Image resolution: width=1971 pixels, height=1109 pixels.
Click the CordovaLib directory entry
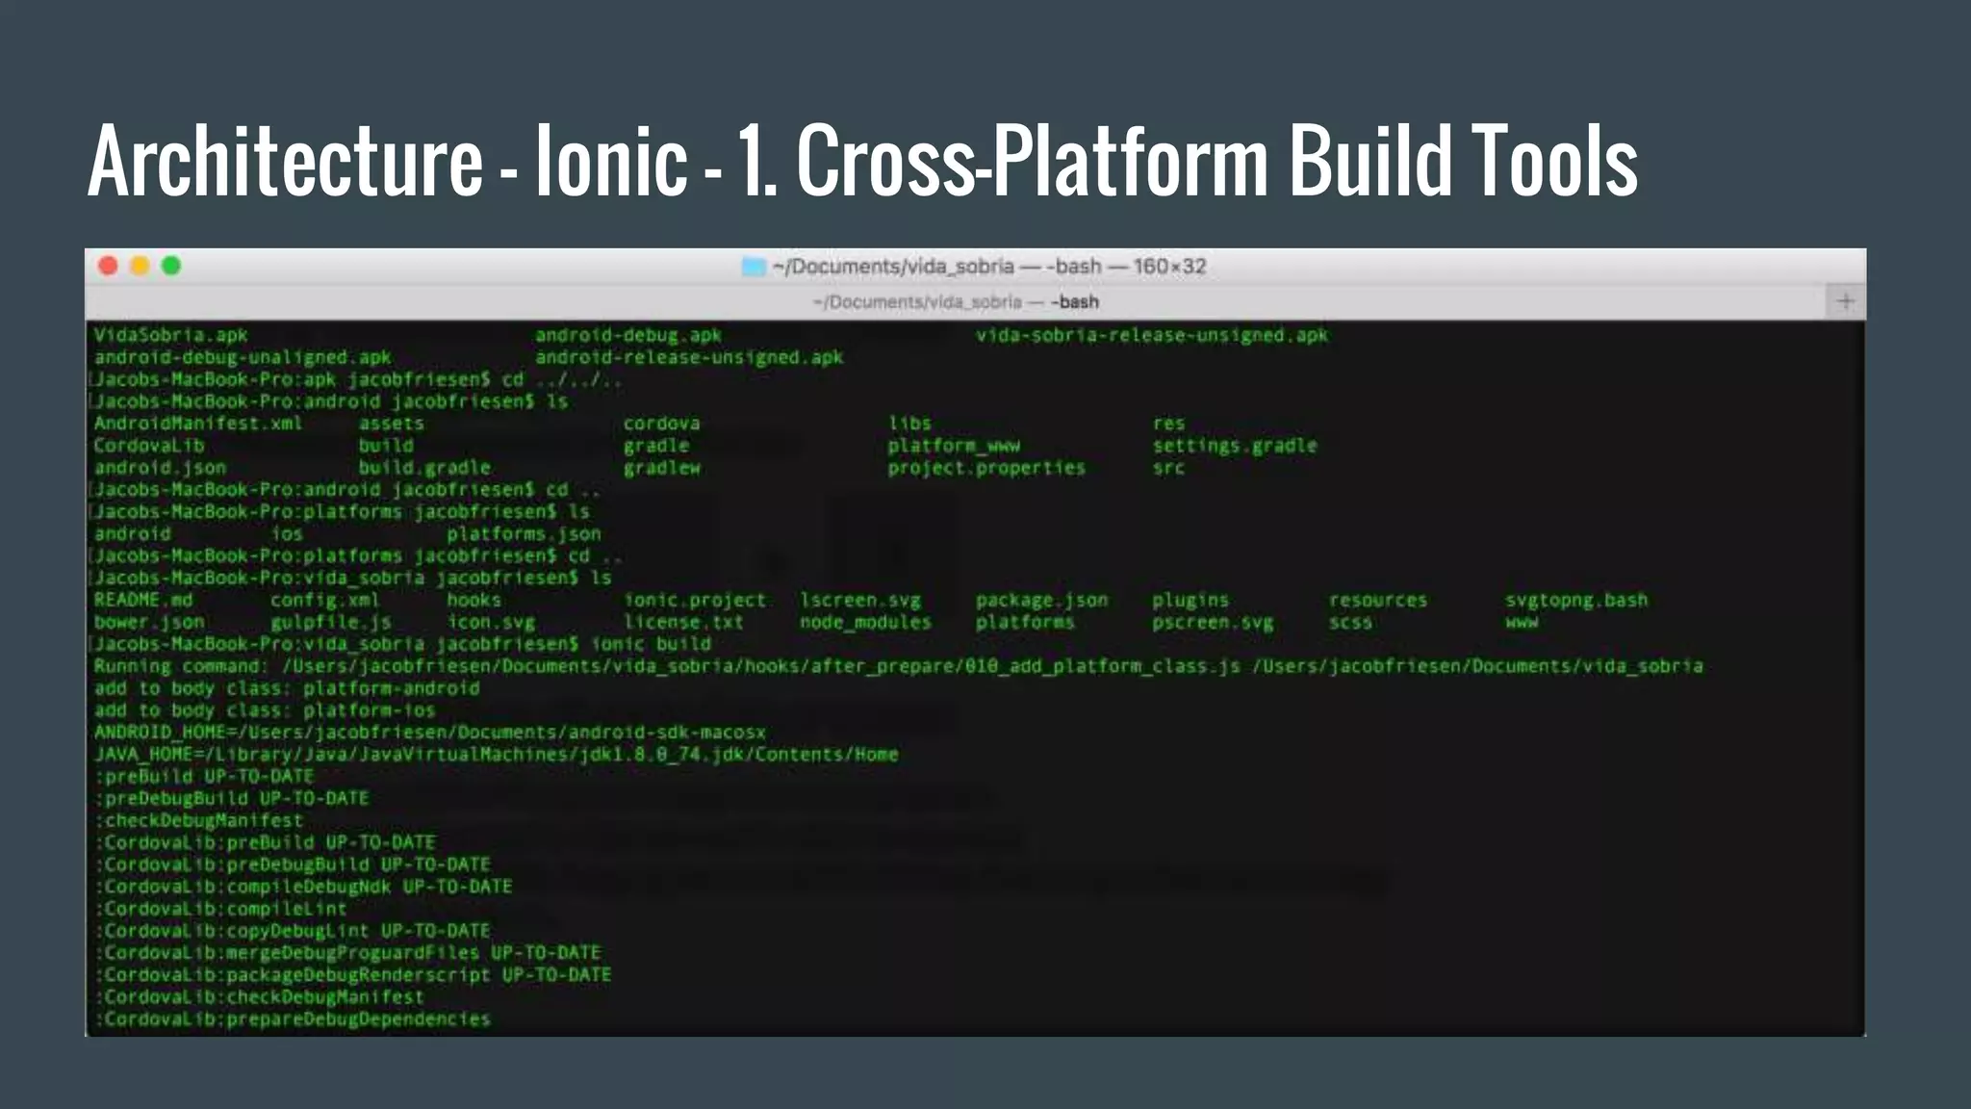click(x=149, y=446)
